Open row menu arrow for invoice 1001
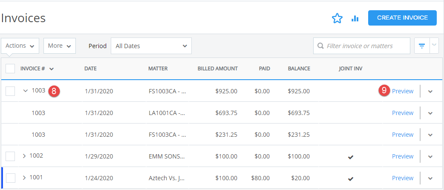 430,178
